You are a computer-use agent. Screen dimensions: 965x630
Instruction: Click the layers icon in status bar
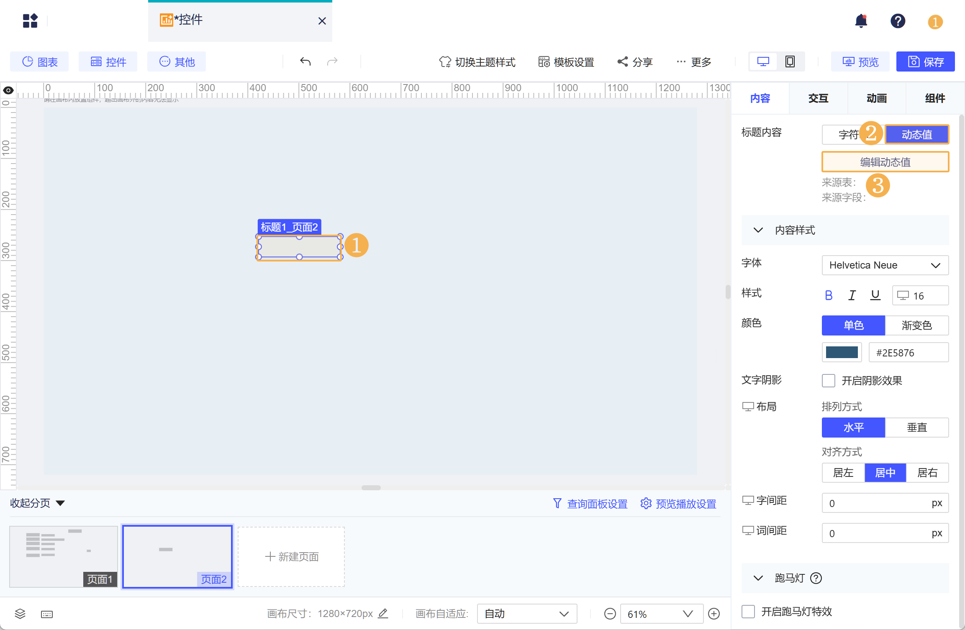tap(20, 614)
